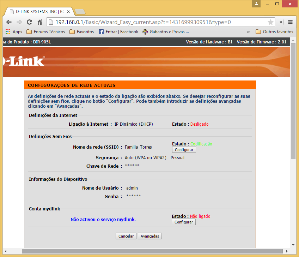Click the Familia Torres SSID value
The width and height of the screenshot is (299, 257).
(x=138, y=147)
